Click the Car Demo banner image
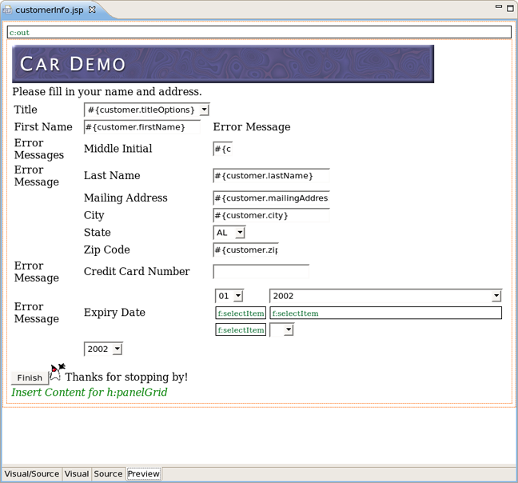Image resolution: width=518 pixels, height=483 pixels. tap(223, 64)
